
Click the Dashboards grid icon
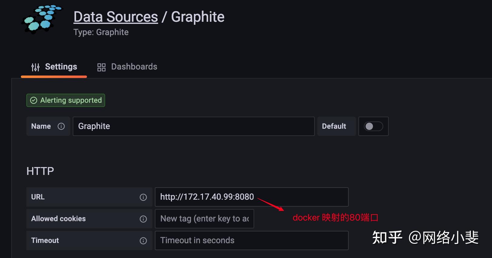pos(101,67)
